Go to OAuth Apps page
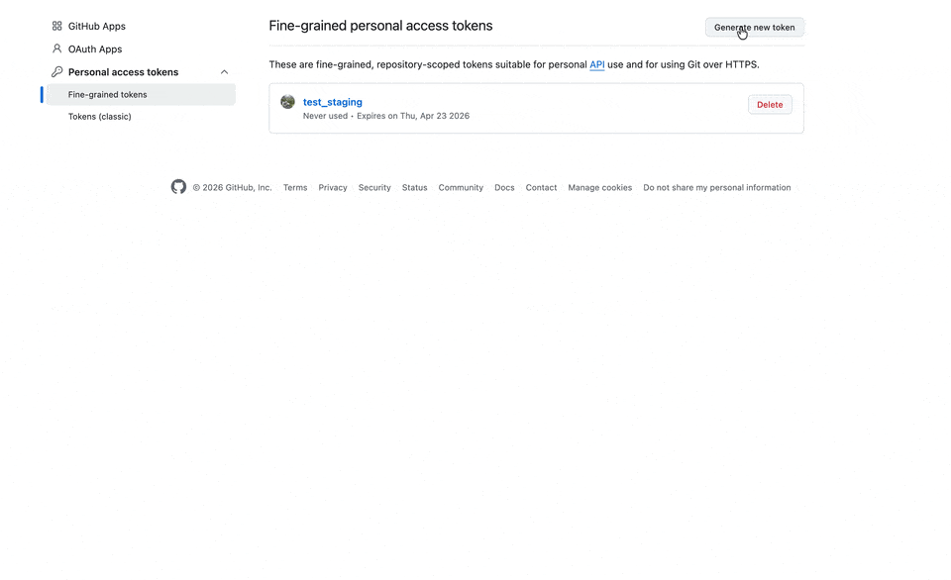This screenshot has height=580, width=951. click(x=95, y=48)
